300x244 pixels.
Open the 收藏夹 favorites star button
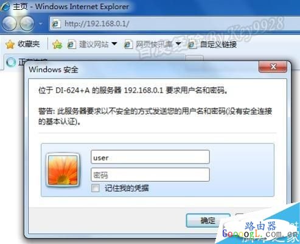[x=23, y=44]
